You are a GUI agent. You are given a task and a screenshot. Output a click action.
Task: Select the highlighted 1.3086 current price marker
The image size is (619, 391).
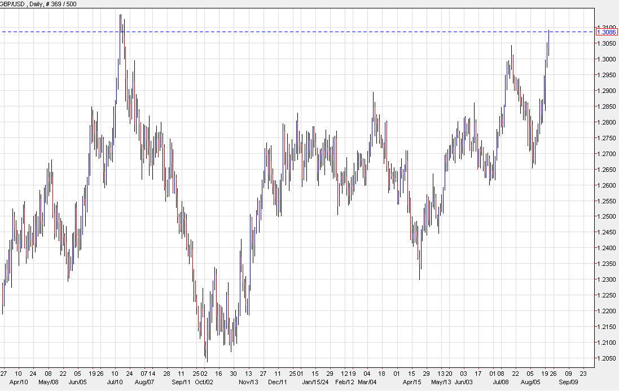pos(607,32)
